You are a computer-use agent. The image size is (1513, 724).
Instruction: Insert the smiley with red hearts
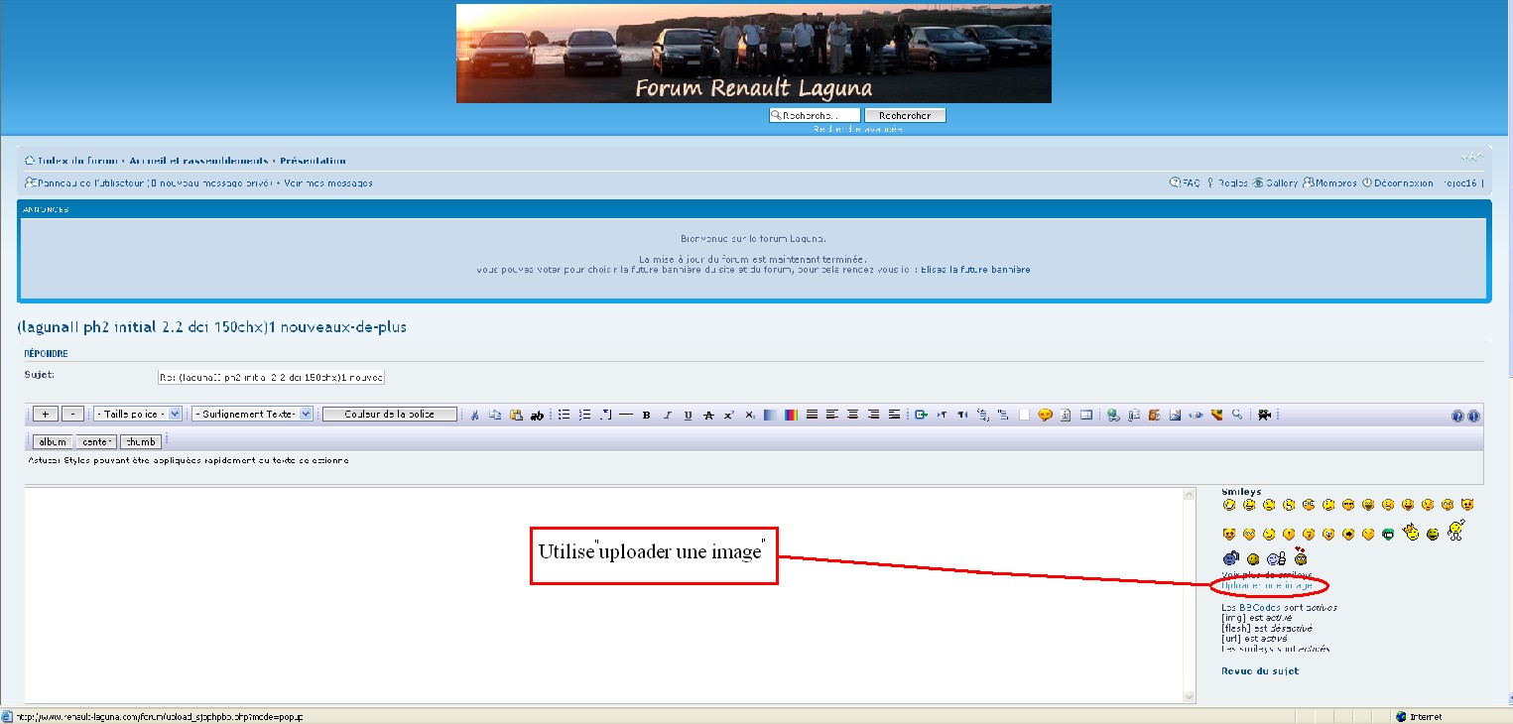[1301, 556]
